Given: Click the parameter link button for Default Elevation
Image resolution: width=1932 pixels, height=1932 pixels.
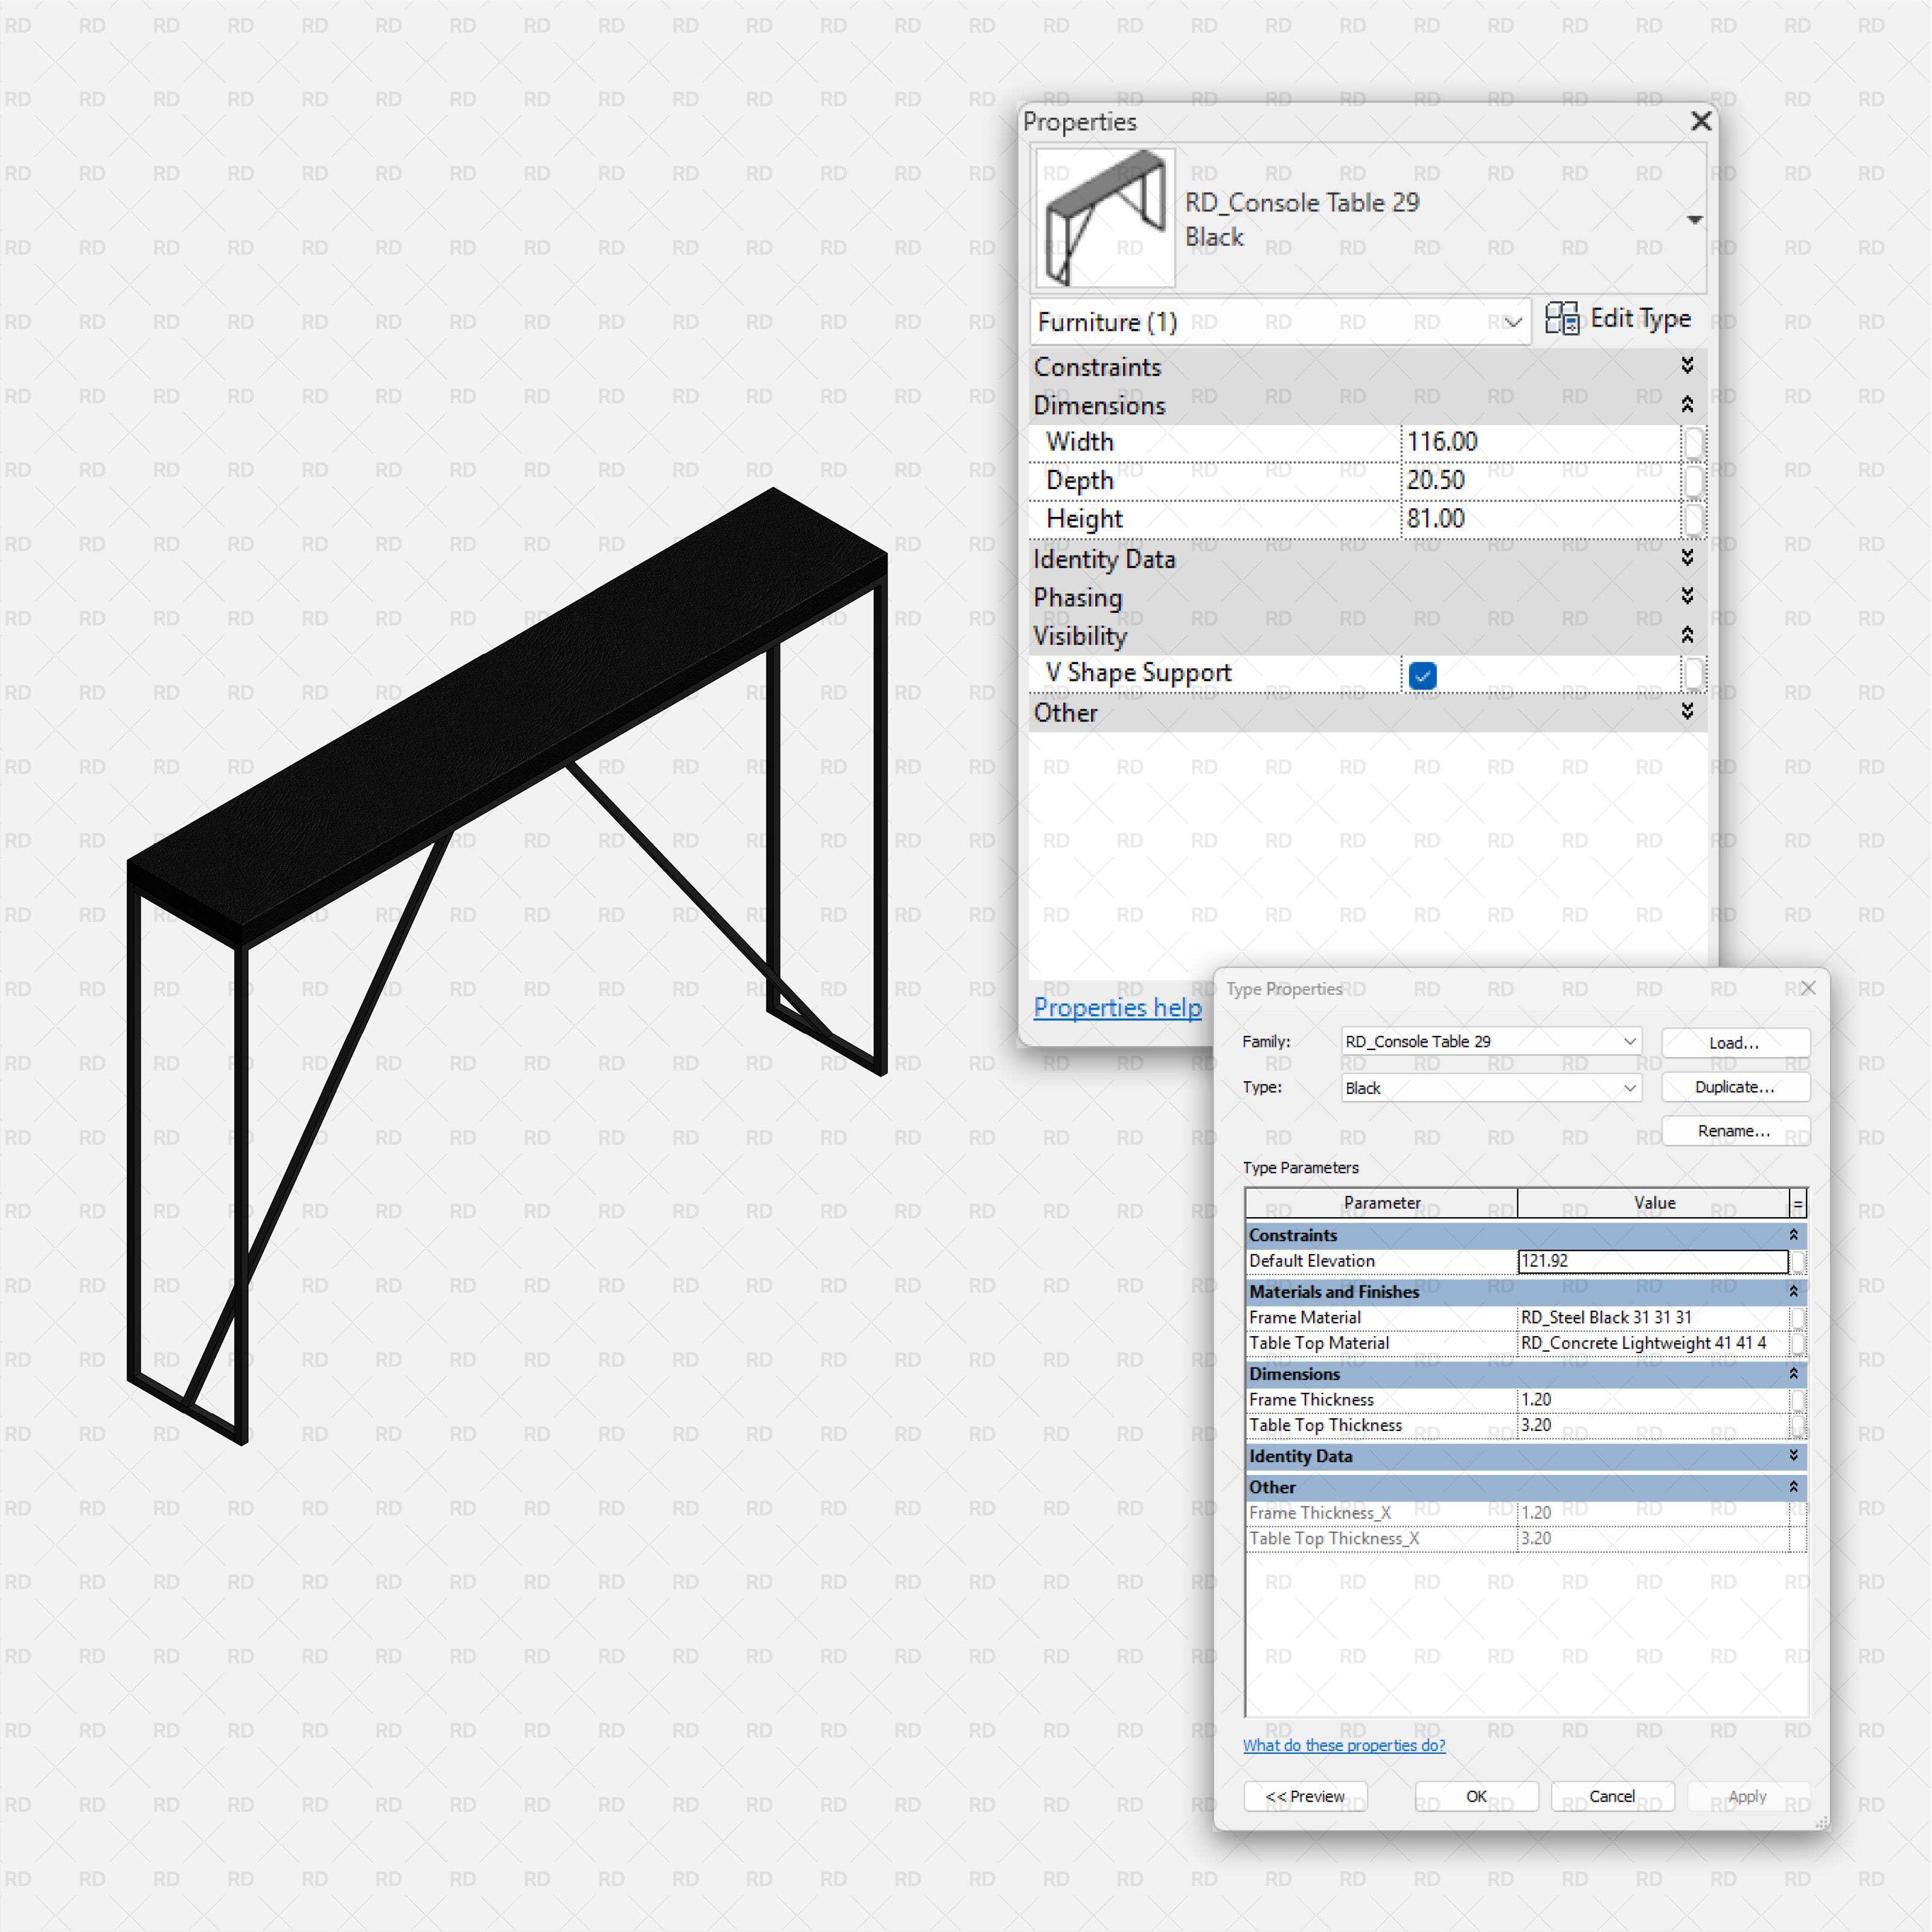Looking at the screenshot, I should (x=1797, y=1261).
